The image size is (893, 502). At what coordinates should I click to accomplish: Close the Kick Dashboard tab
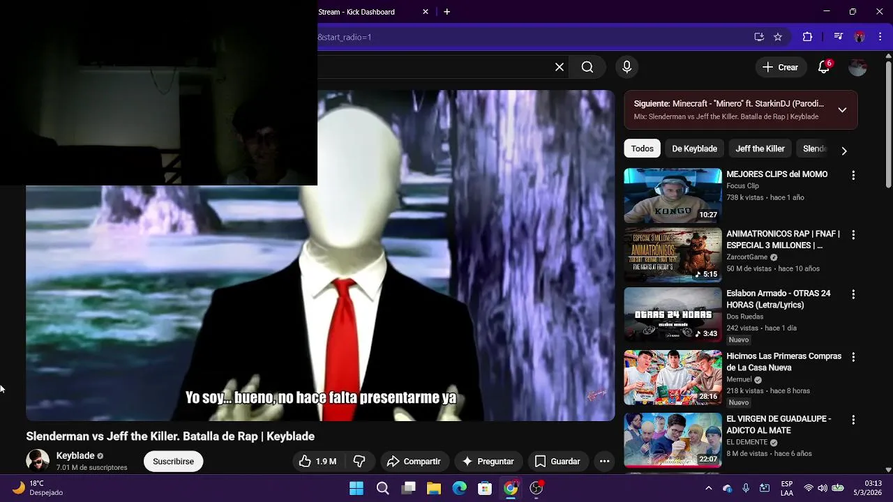[x=426, y=12]
